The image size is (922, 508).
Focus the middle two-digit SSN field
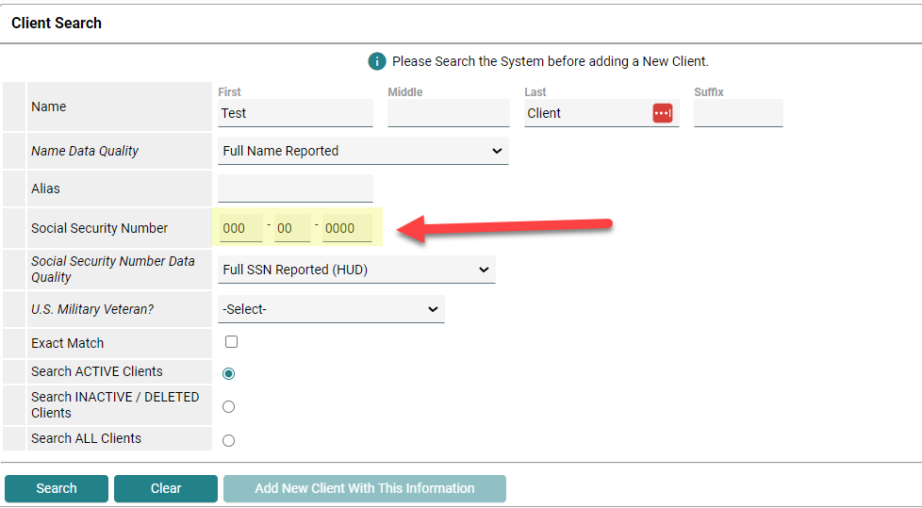292,228
